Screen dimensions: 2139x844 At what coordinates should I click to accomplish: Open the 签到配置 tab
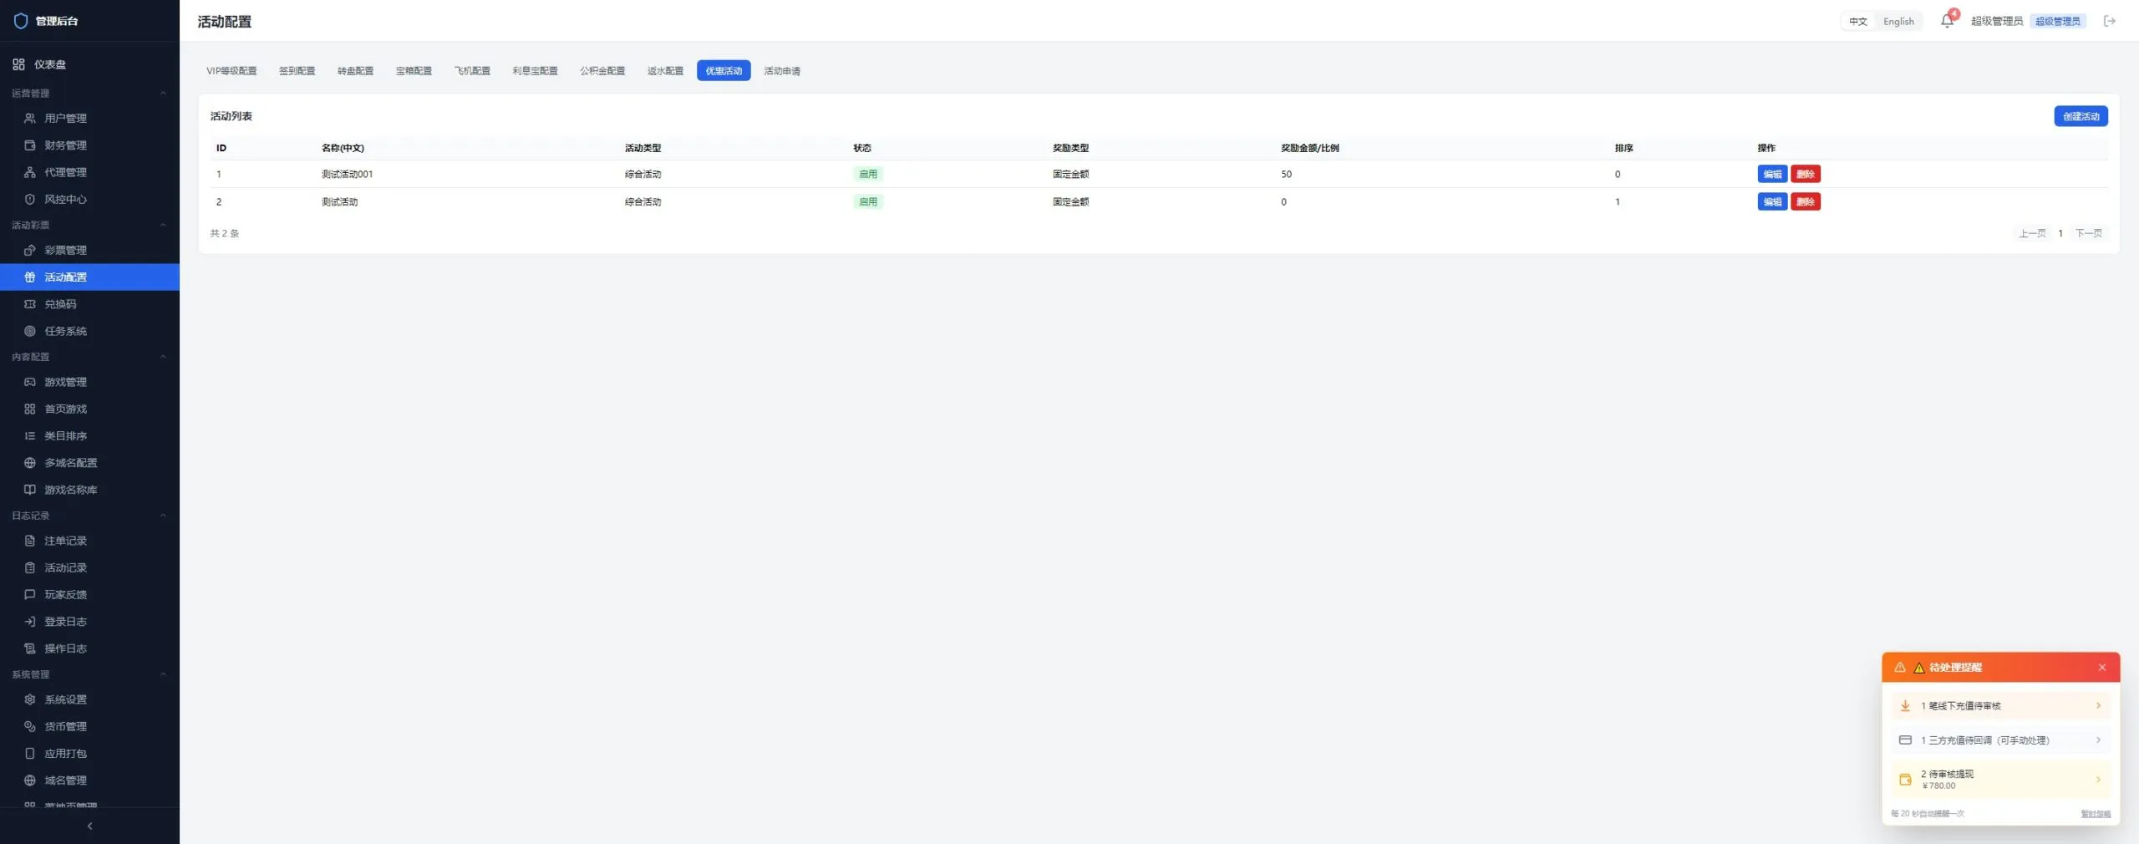pyautogui.click(x=297, y=71)
